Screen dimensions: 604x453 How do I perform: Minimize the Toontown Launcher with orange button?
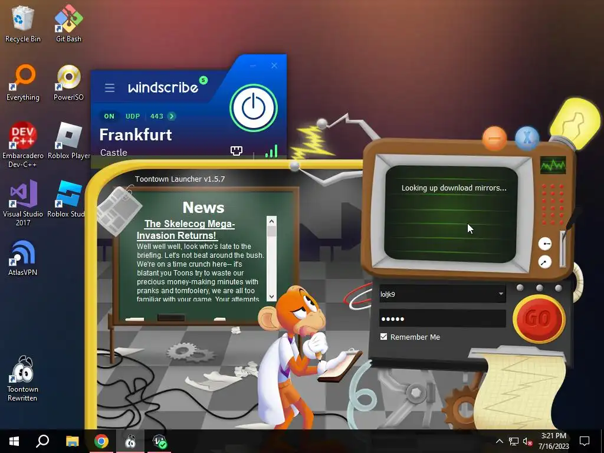click(x=495, y=138)
